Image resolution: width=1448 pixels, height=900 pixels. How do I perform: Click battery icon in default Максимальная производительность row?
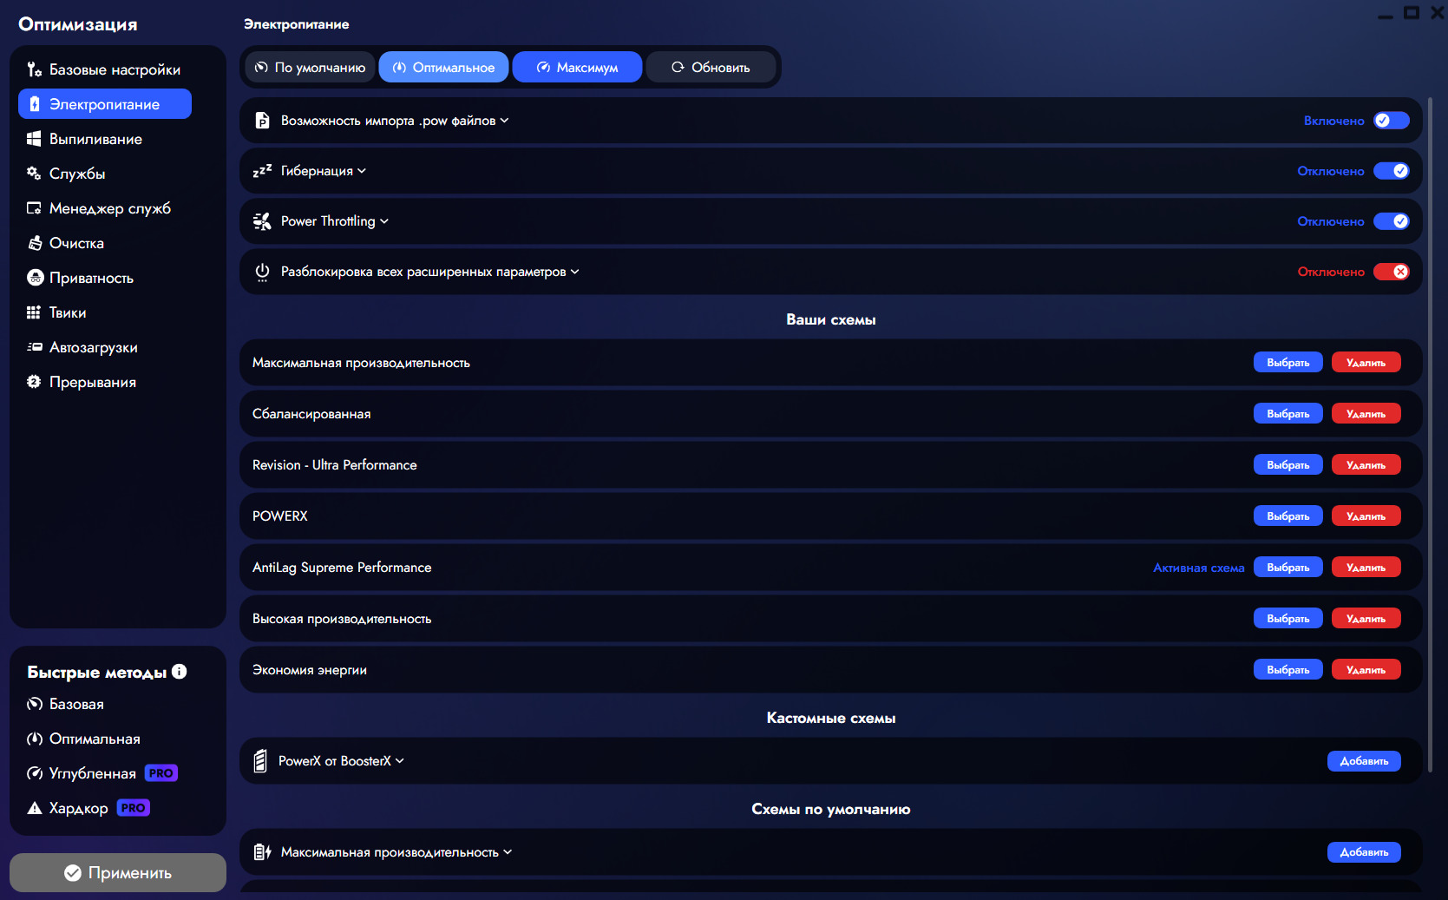262,852
